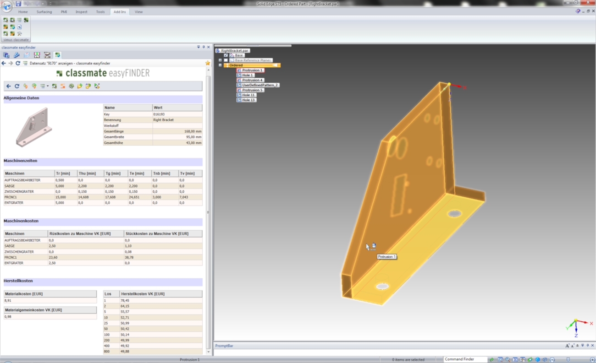
Task: Click the document icon in simus classmate group
Action: pyautogui.click(x=19, y=27)
